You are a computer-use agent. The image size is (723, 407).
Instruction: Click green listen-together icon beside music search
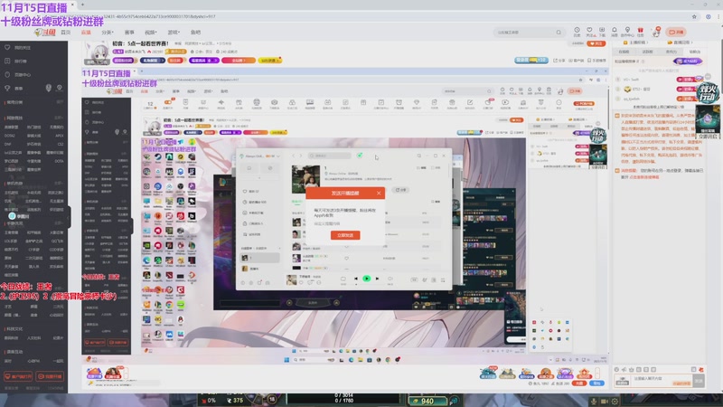tap(359, 156)
